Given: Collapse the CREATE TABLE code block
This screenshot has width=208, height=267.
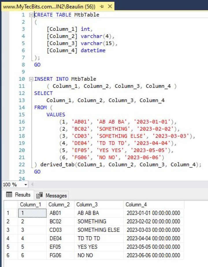Looking at the screenshot, I should [31, 15].
